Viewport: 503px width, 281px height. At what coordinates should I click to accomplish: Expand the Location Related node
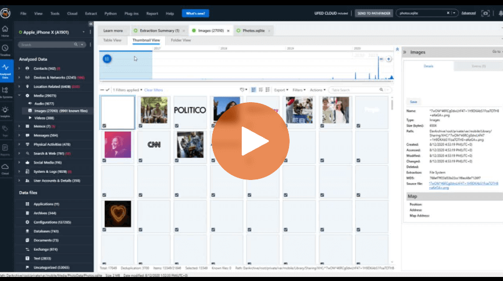coord(19,87)
